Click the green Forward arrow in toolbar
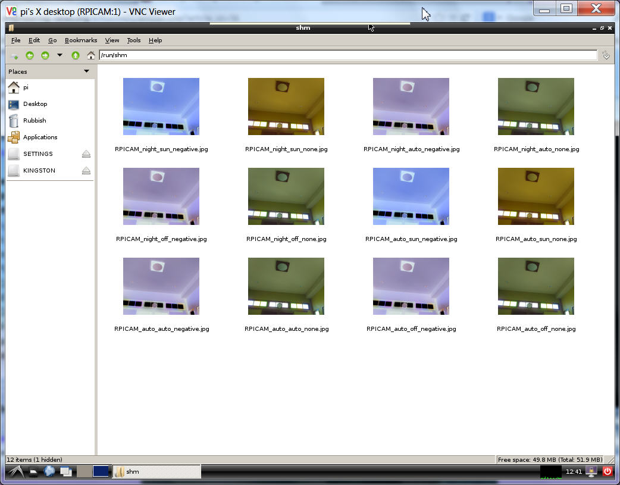Image resolution: width=620 pixels, height=485 pixels. coord(45,55)
